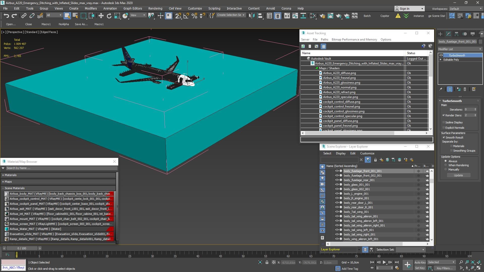Select the When Rendering update option

[x=446, y=165]
